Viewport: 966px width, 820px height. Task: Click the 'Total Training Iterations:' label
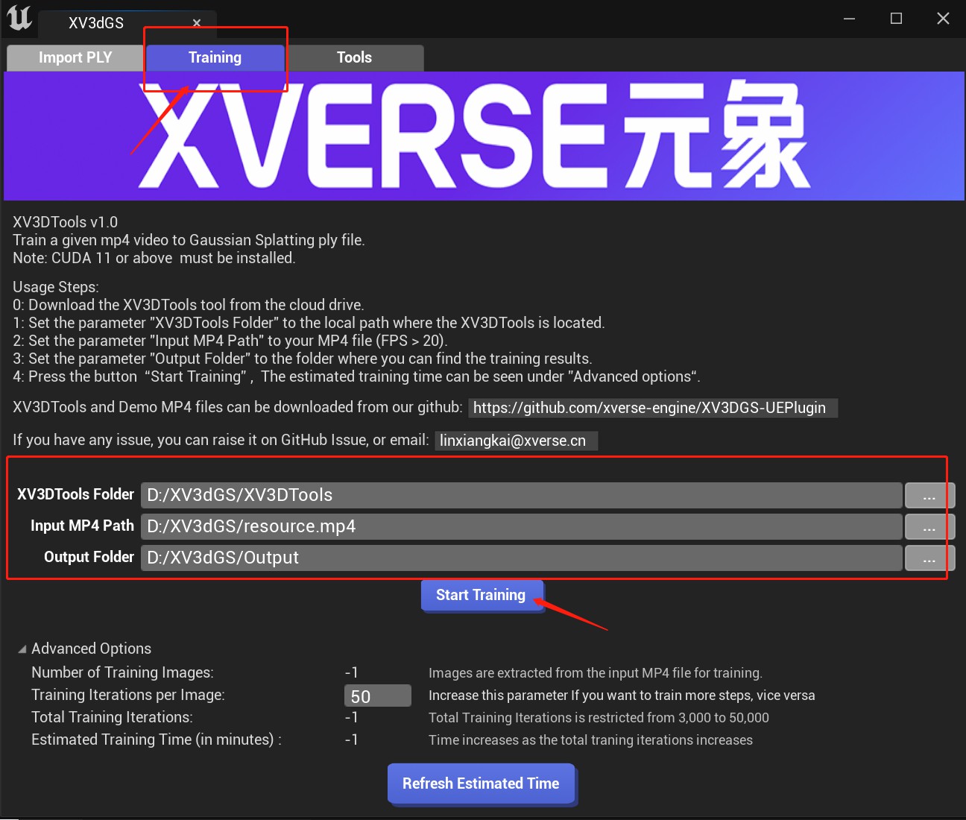pos(112,717)
